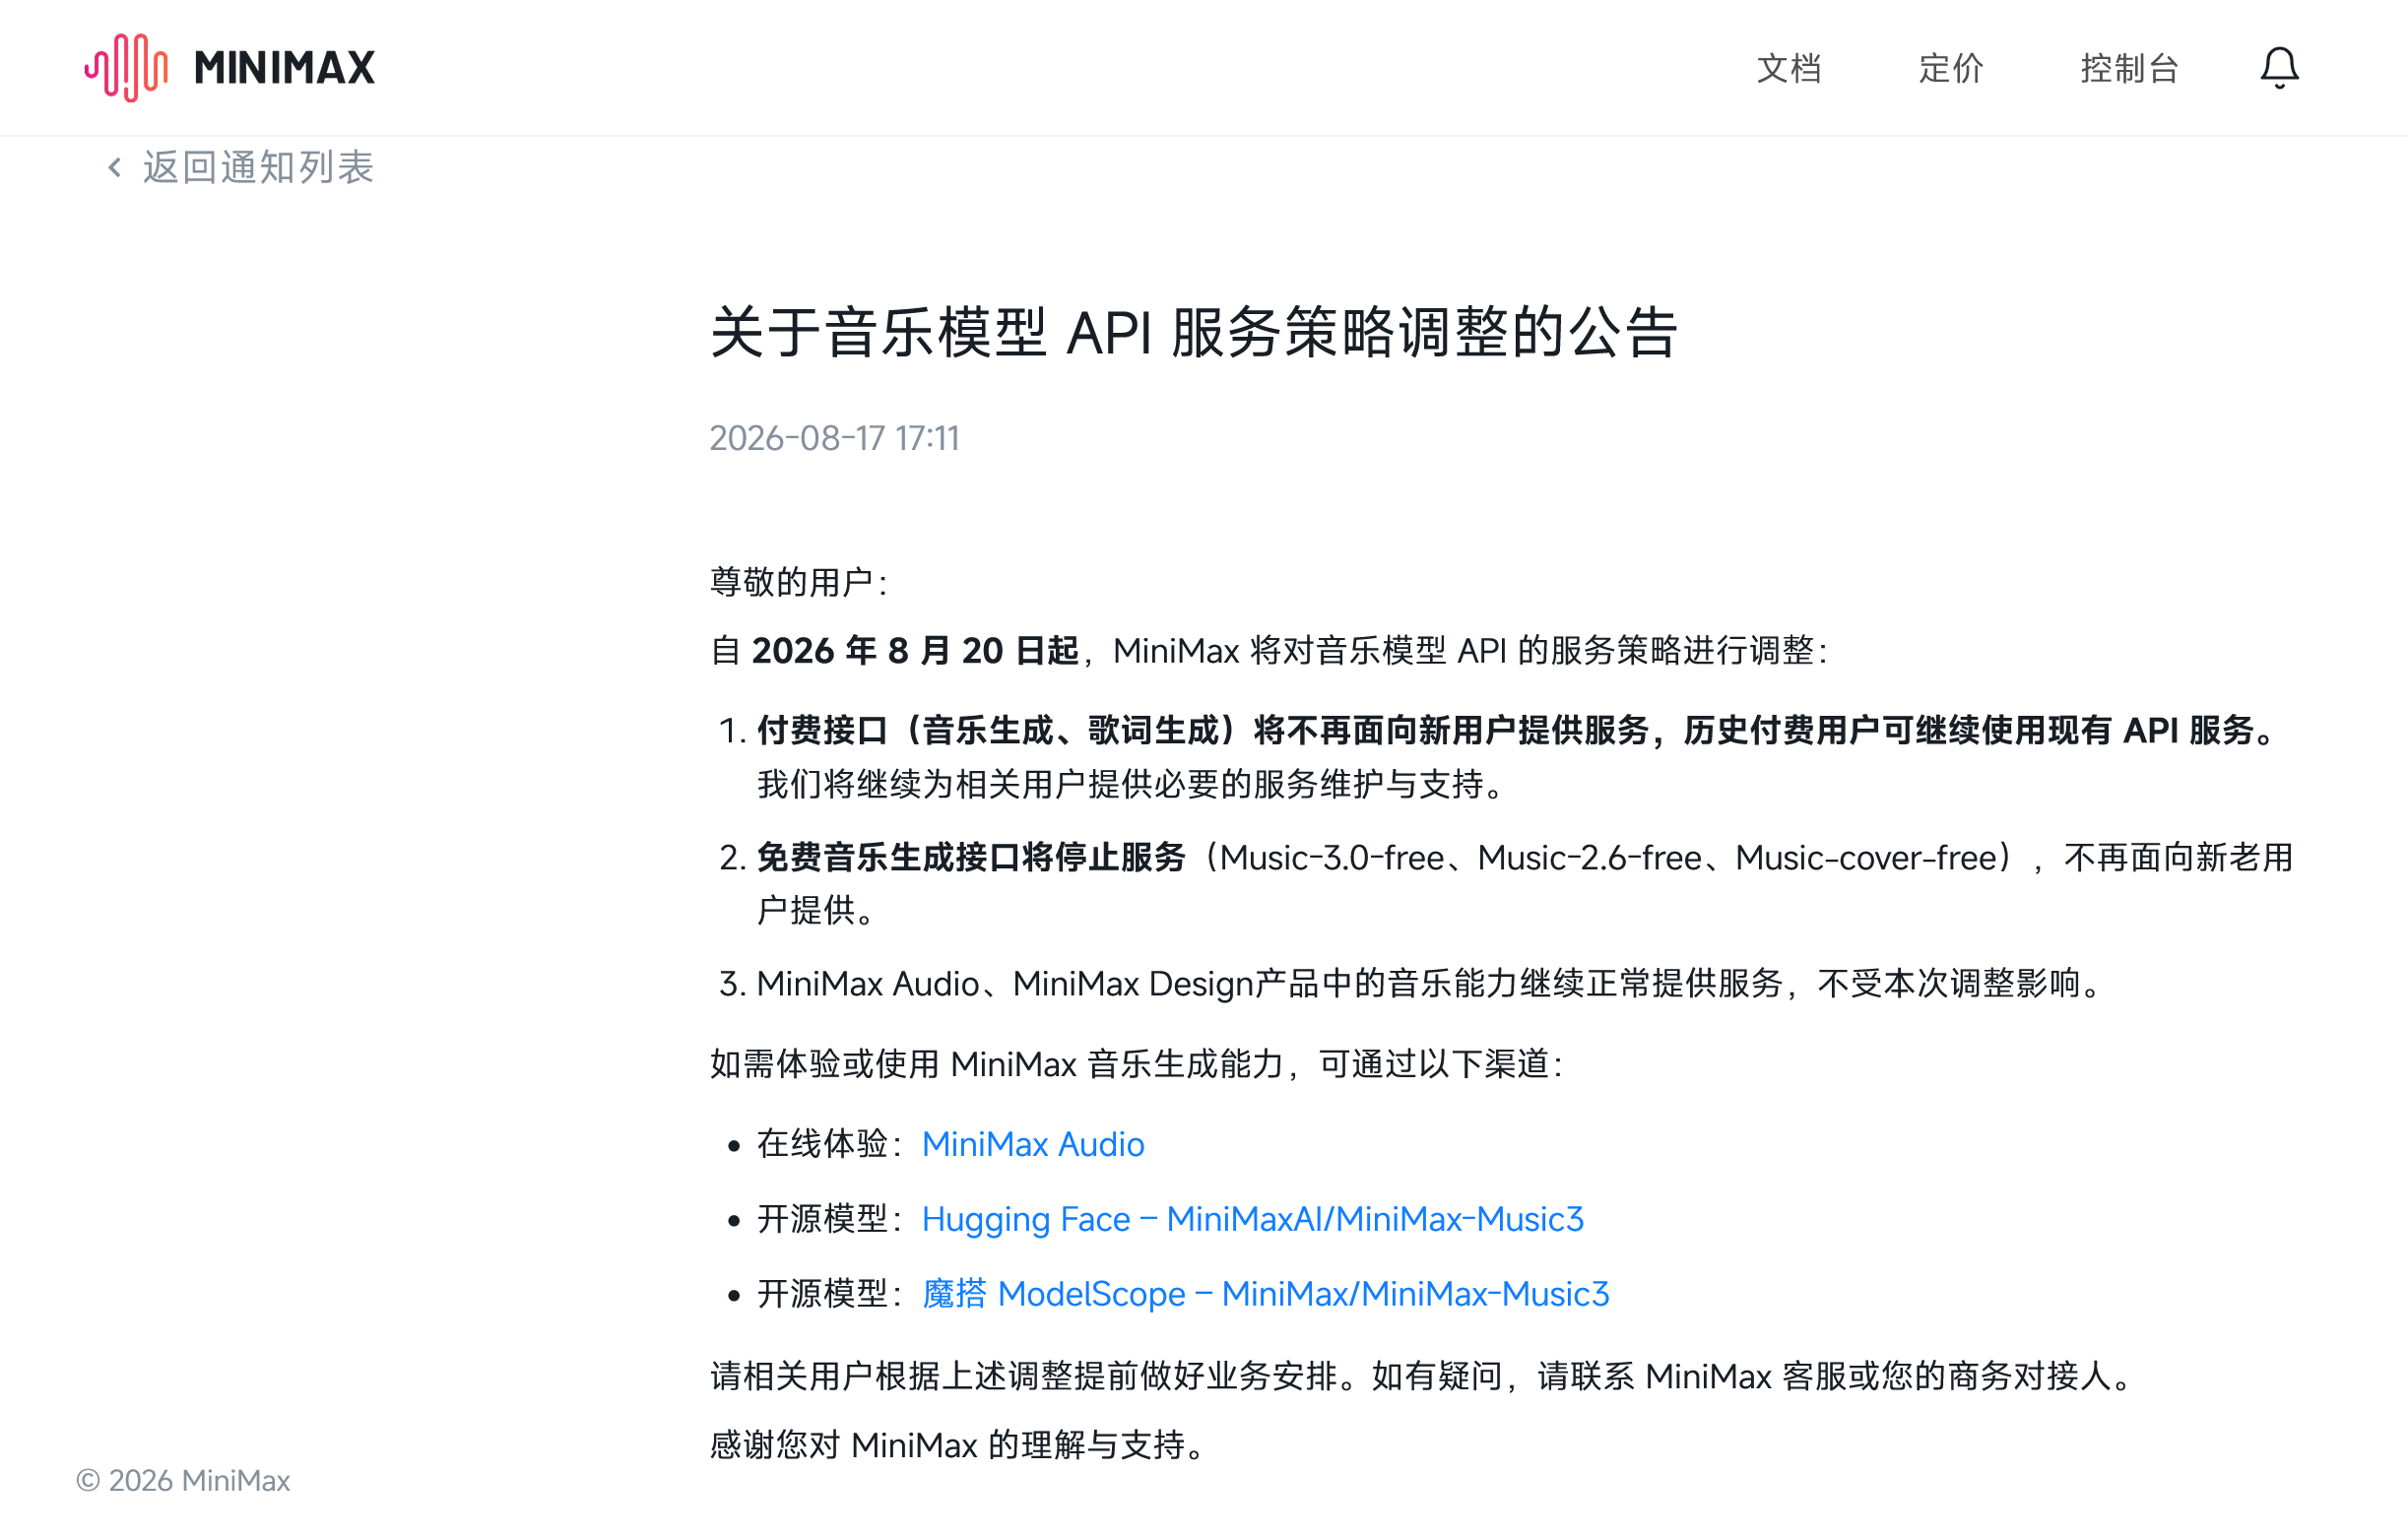Image resolution: width=2408 pixels, height=1536 pixels.
Task: Click the bold text 免费音乐生成接口将停止服务
Action: [971, 858]
